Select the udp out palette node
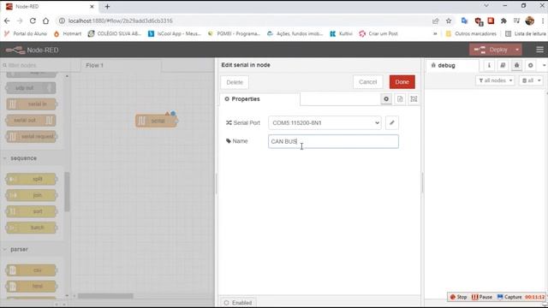The height and width of the screenshot is (308, 548). (31, 88)
